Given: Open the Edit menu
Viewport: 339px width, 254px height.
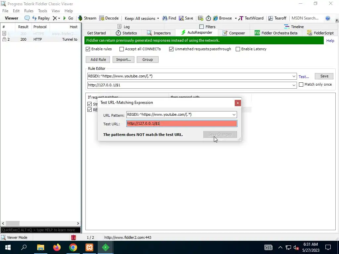Looking at the screenshot, I should point(16,11).
